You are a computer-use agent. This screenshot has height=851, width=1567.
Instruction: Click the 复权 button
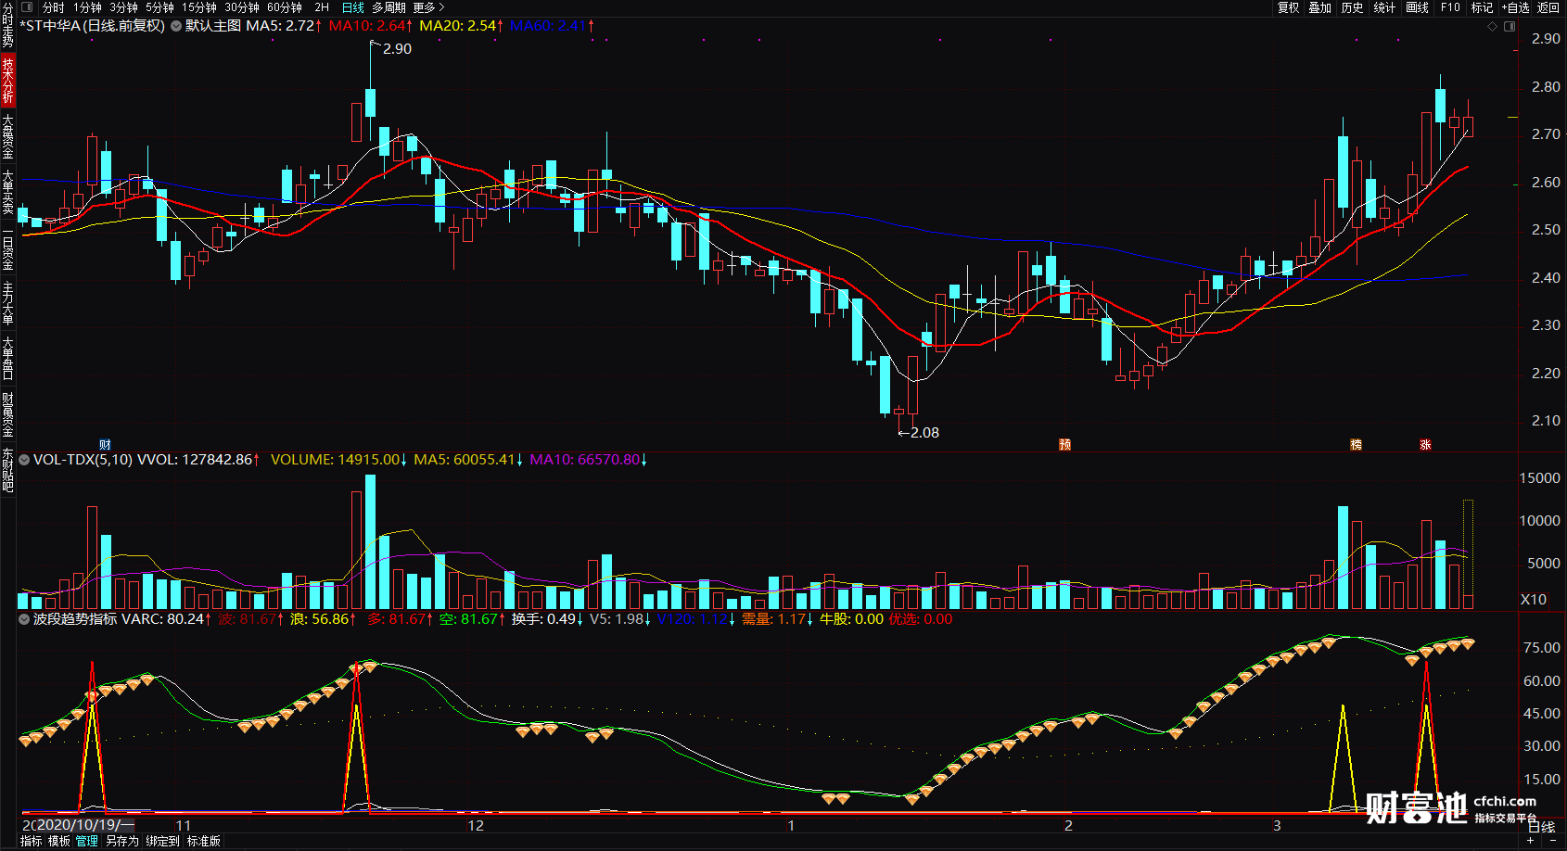[x=1289, y=7]
